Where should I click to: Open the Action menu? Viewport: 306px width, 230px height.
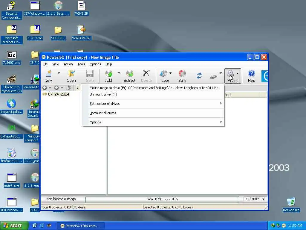coord(68,64)
